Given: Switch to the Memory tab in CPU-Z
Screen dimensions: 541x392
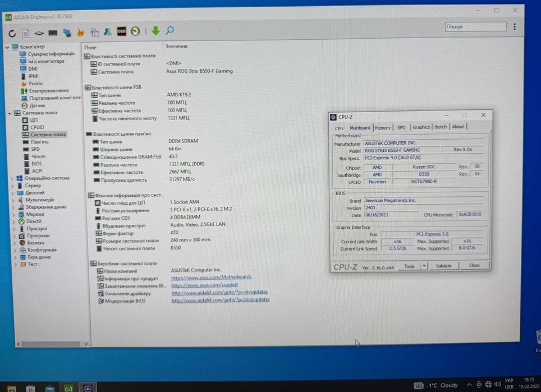Looking at the screenshot, I should [383, 127].
